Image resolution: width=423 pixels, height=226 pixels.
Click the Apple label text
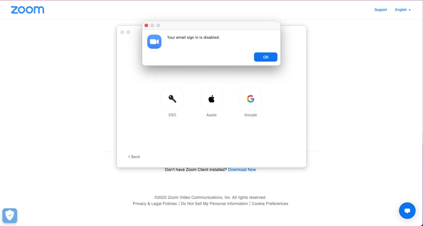pos(211,115)
